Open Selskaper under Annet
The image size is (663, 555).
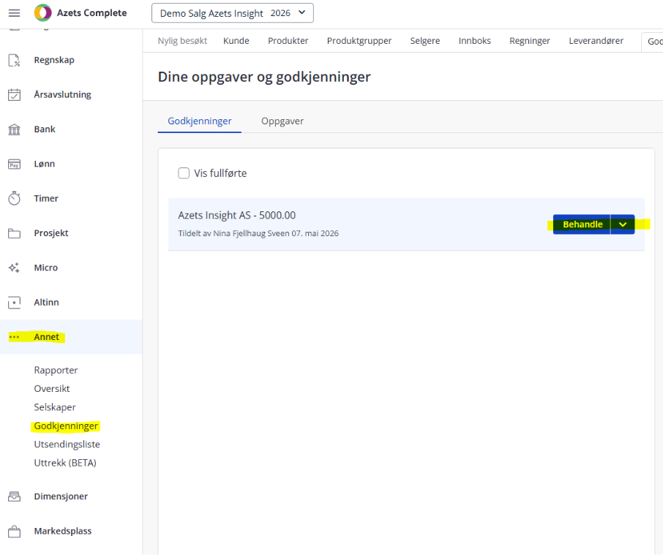click(x=55, y=407)
